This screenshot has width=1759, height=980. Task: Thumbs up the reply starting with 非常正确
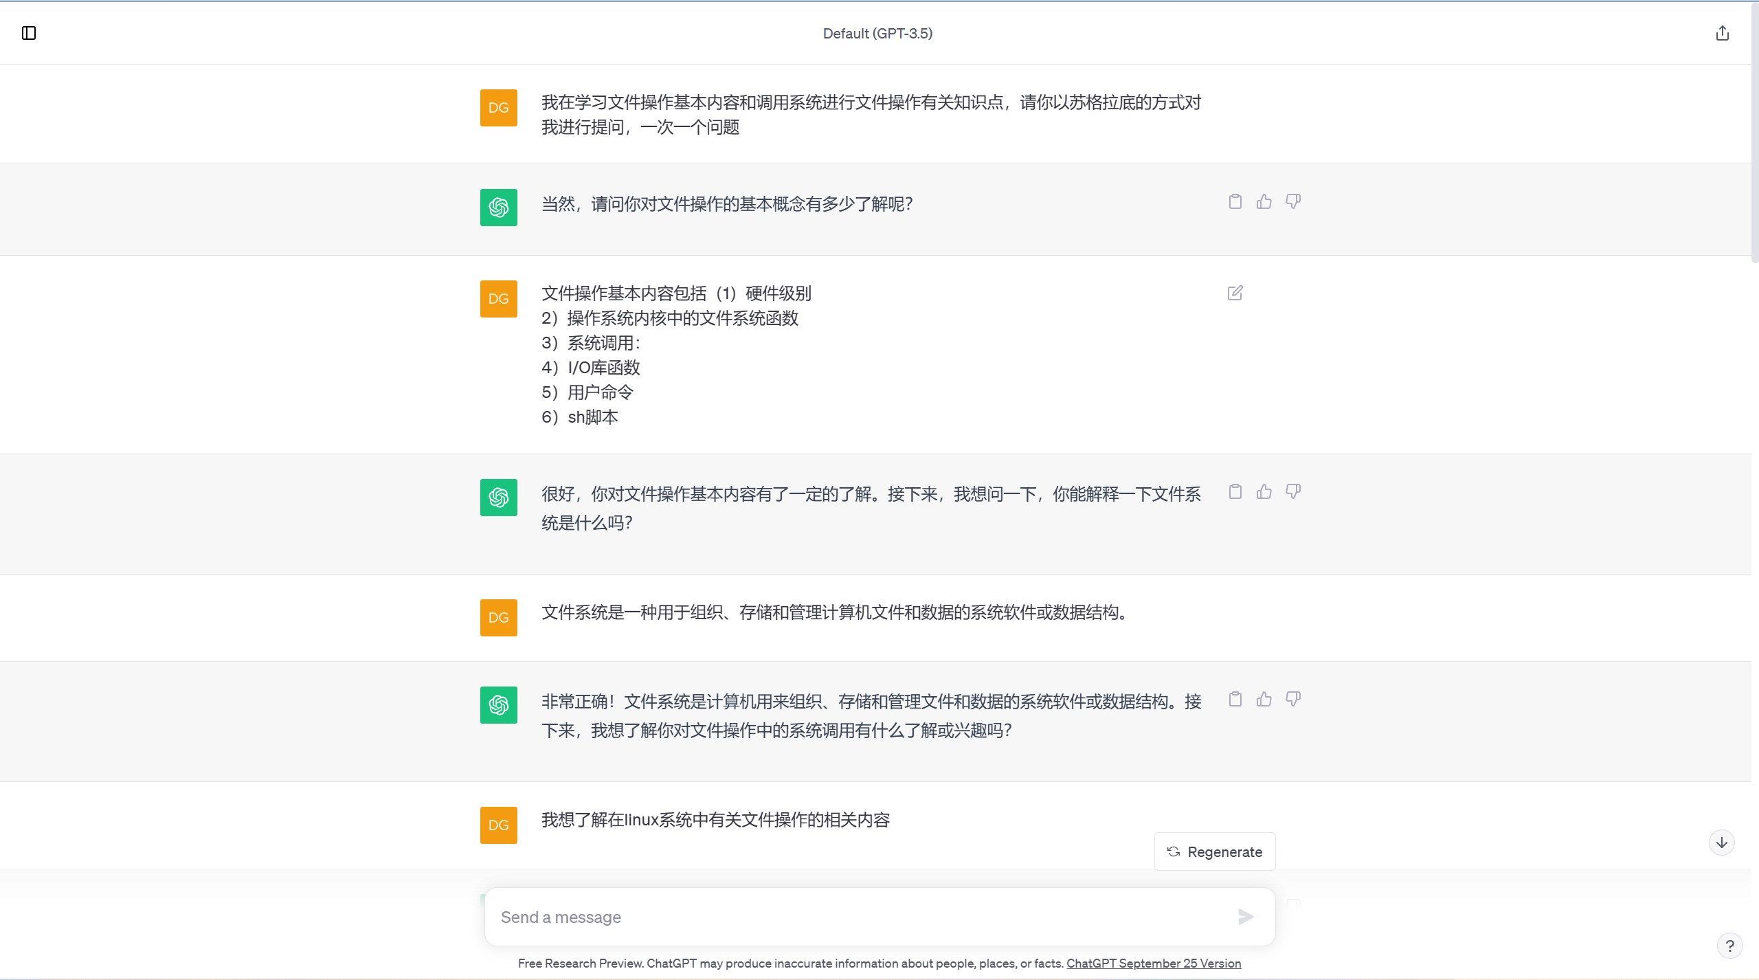point(1264,699)
